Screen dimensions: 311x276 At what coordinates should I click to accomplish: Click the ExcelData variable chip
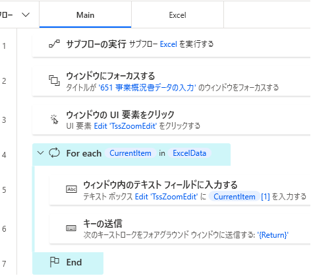click(x=189, y=153)
